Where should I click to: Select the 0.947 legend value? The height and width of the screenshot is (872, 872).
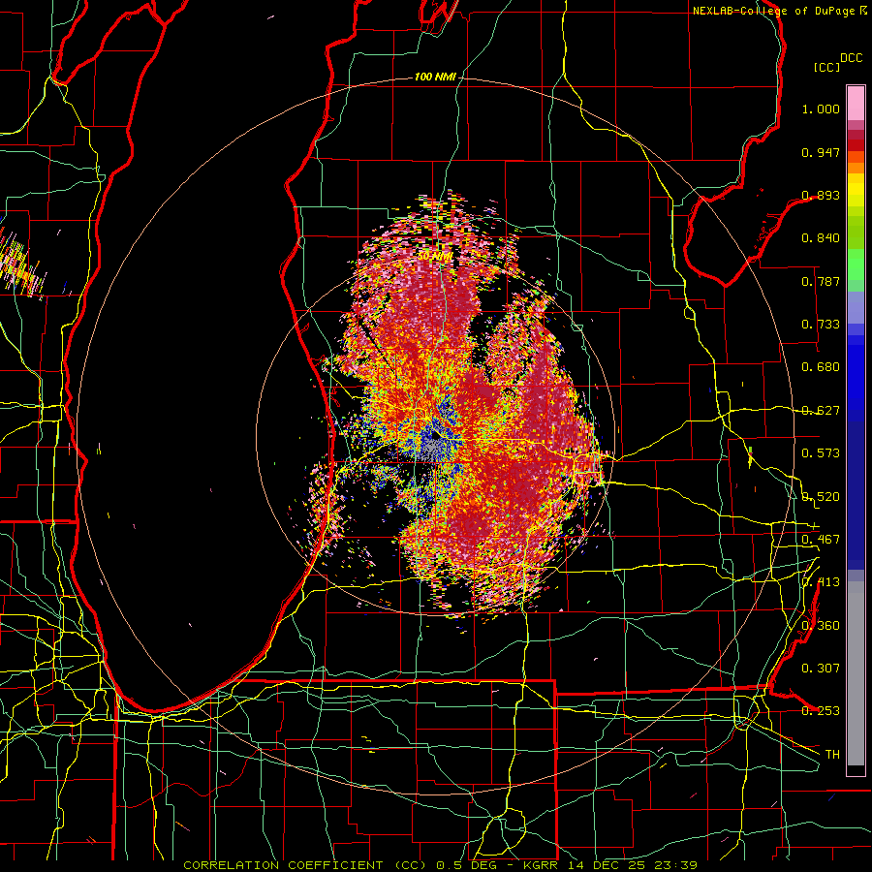pyautogui.click(x=821, y=152)
